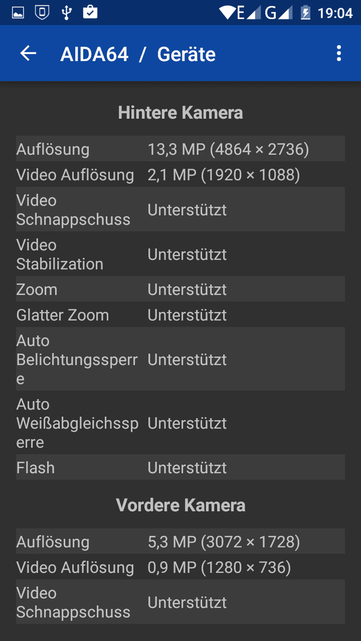Select the Video Stabilization row
The width and height of the screenshot is (361, 641).
pos(180,254)
